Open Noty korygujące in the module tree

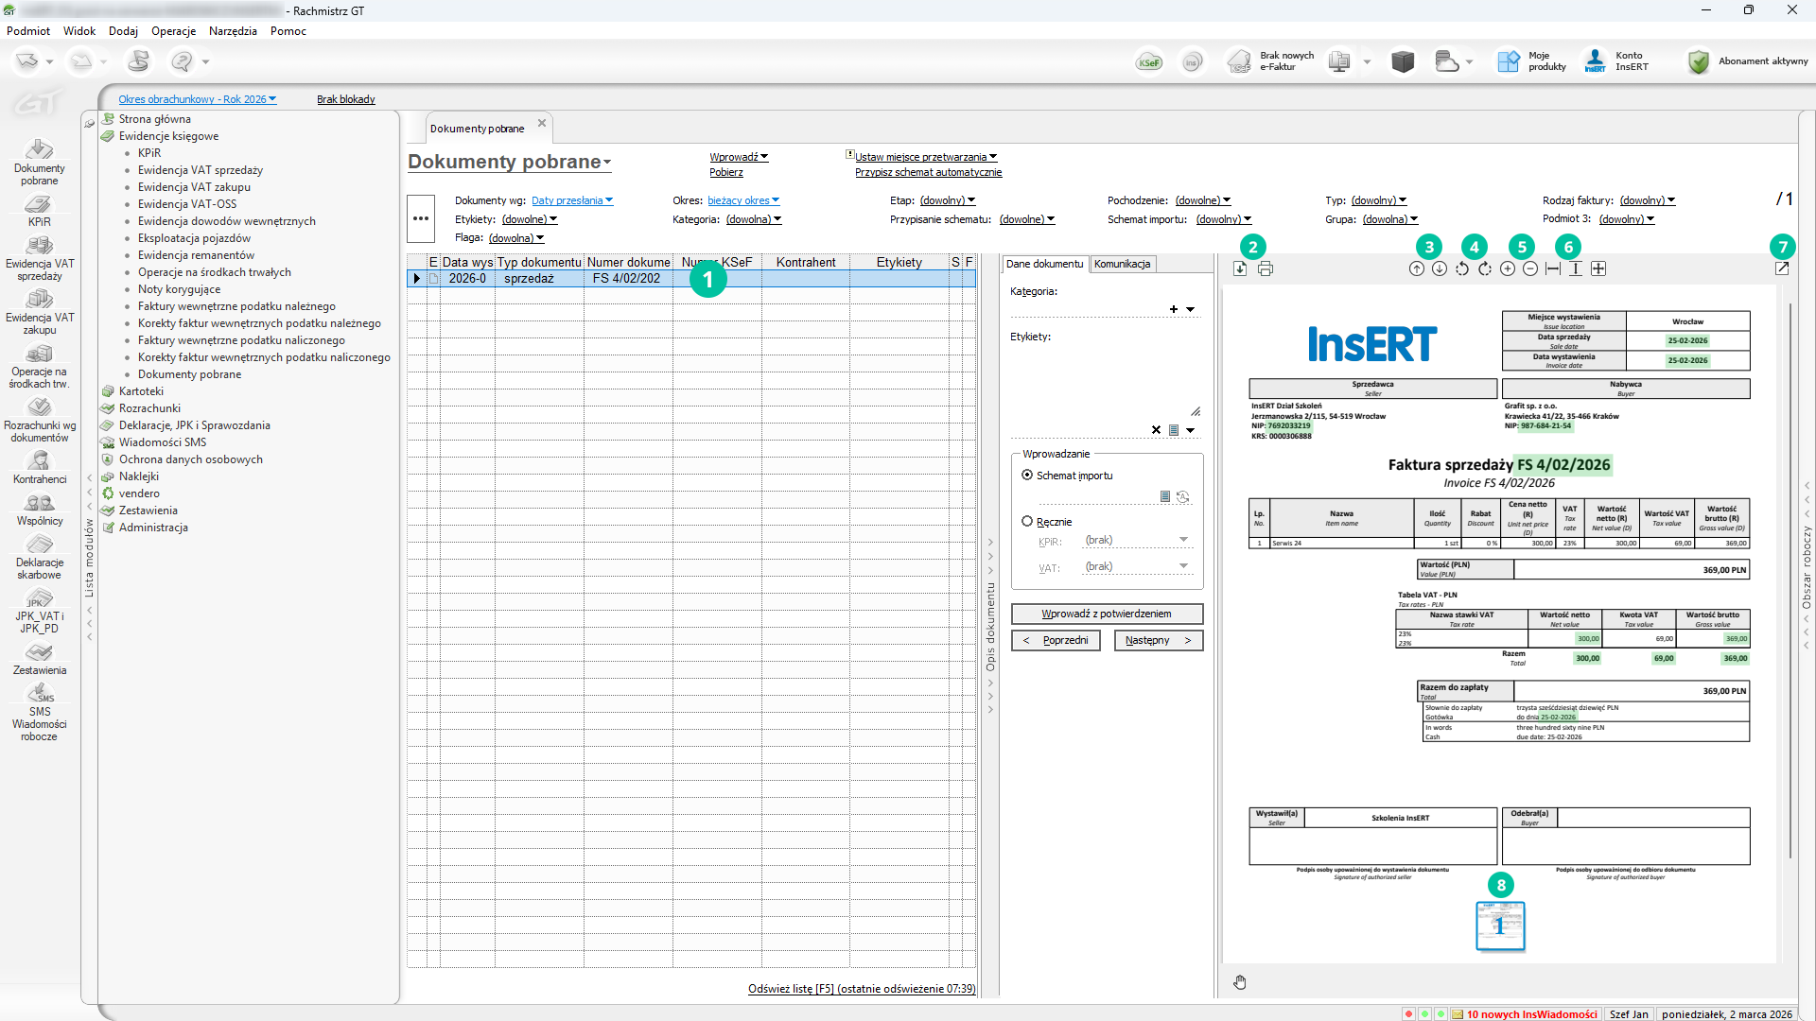click(x=179, y=289)
